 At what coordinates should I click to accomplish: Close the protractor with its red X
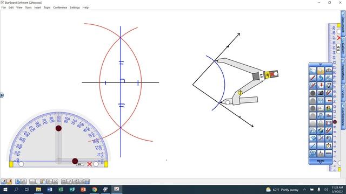pos(89,164)
